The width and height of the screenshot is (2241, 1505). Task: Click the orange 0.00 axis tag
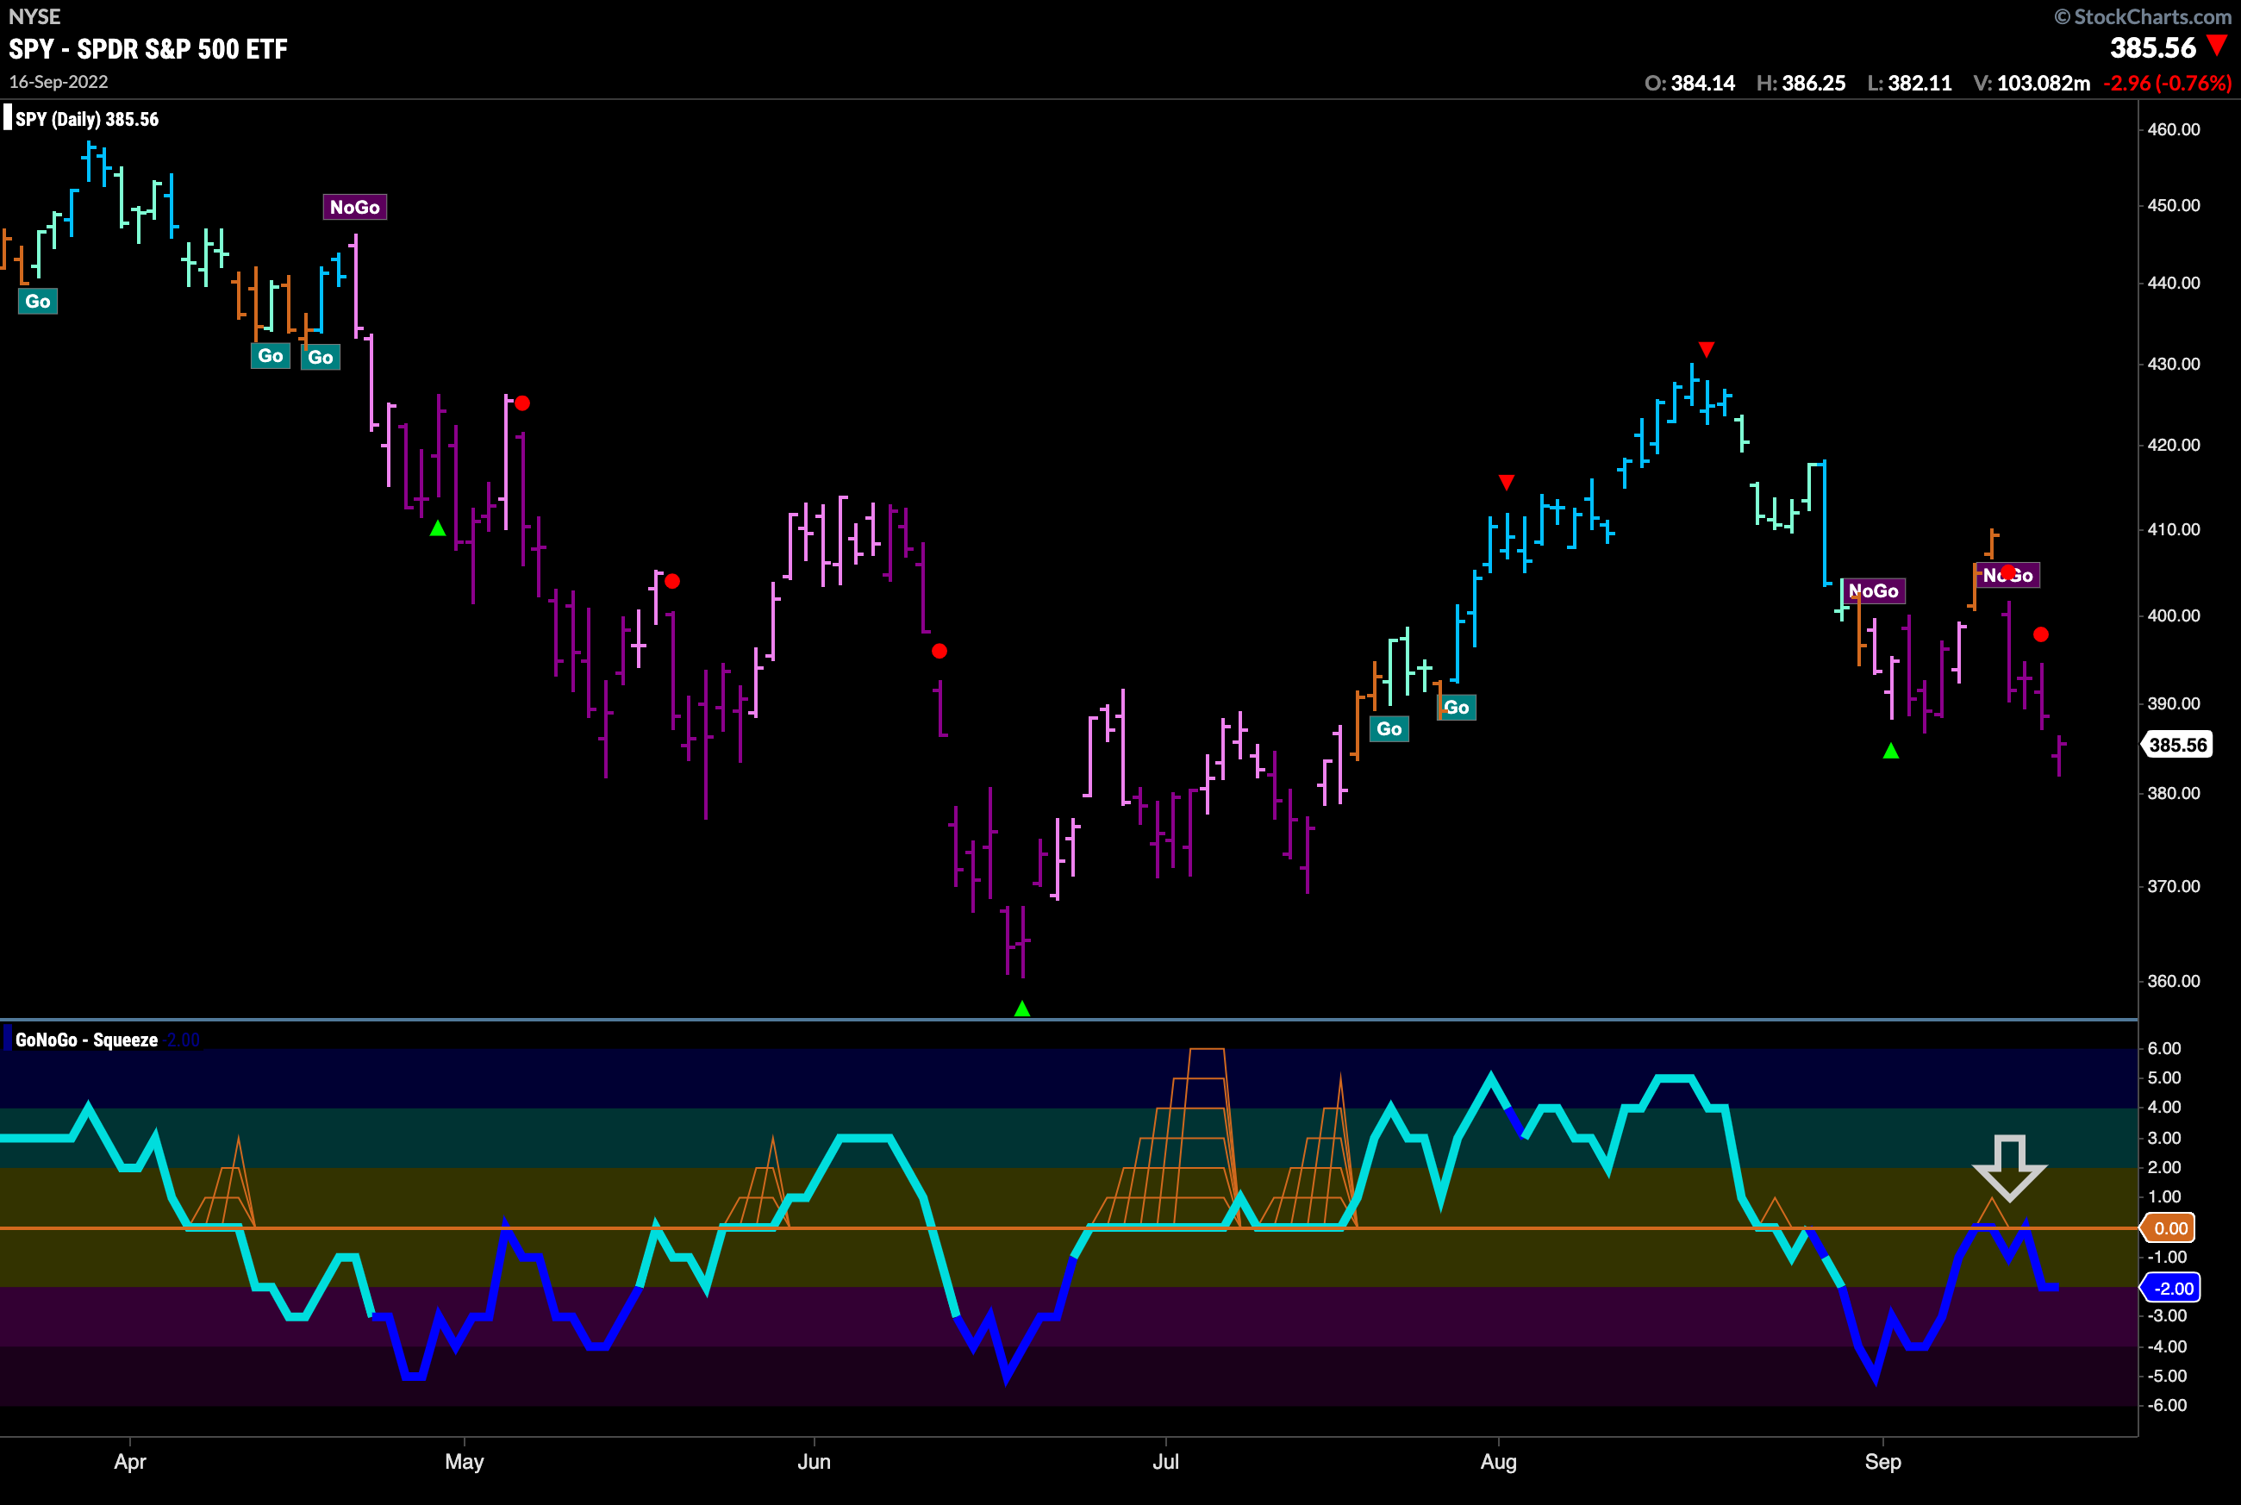pyautogui.click(x=2169, y=1227)
